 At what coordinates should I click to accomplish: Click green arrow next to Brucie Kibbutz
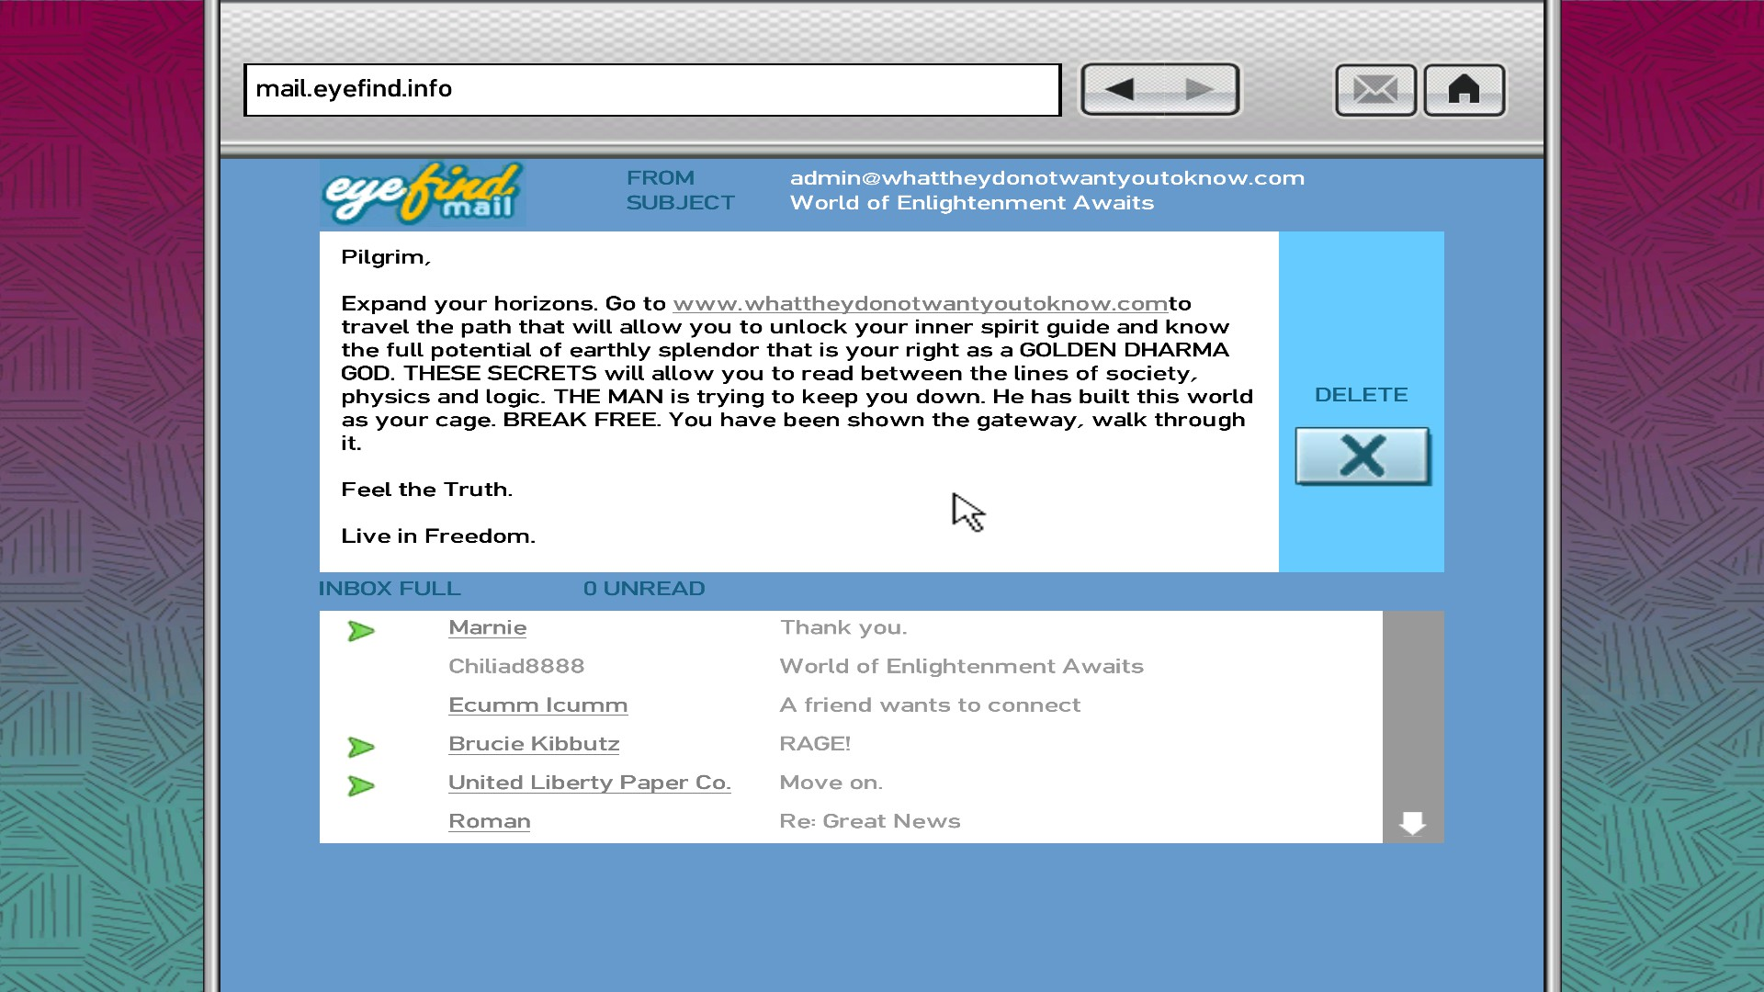coord(361,747)
